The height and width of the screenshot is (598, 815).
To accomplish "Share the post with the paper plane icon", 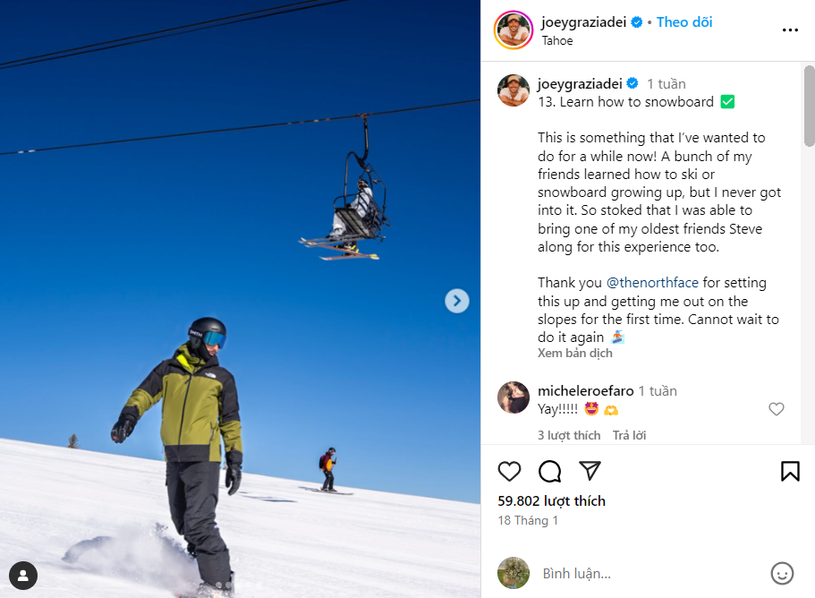I will click(590, 471).
